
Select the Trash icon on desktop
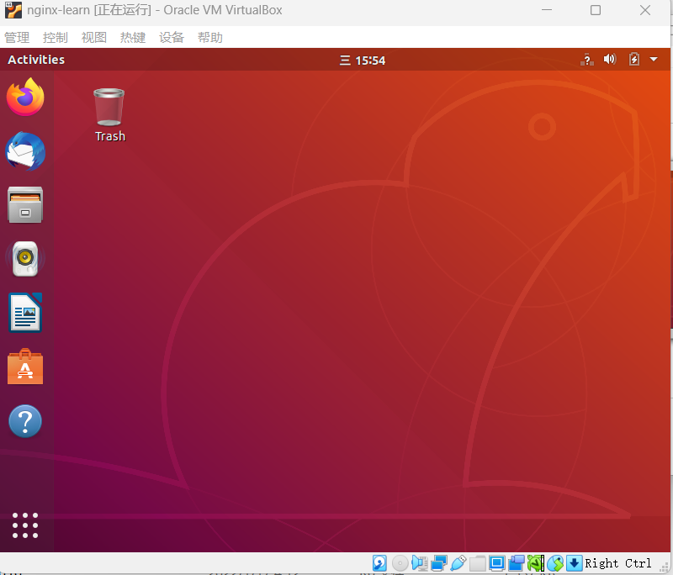point(109,115)
